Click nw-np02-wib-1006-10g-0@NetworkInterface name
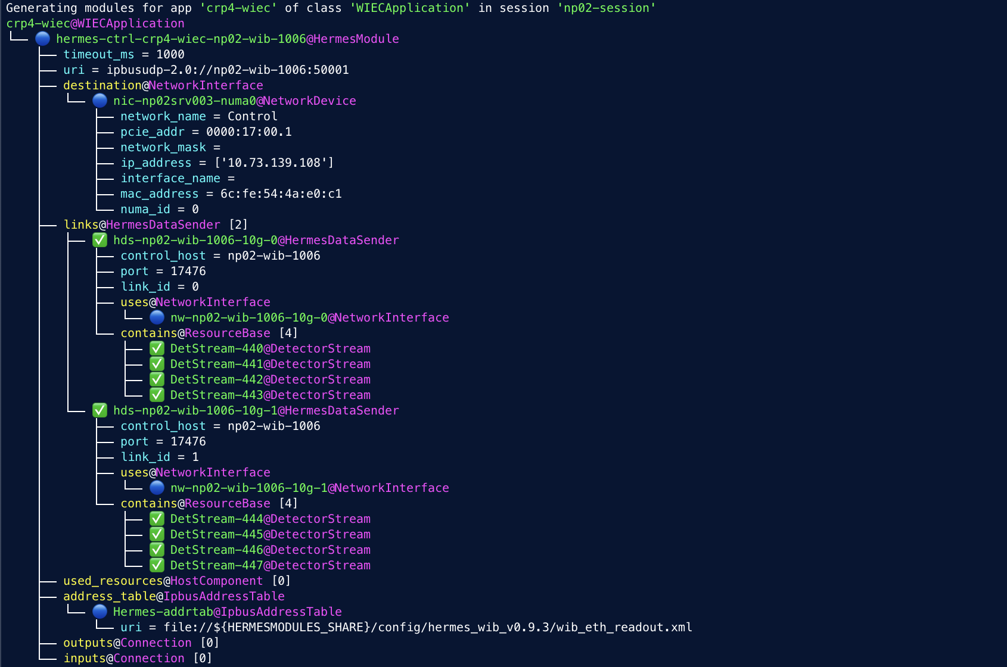Screen dimensions: 1007x667 310,317
